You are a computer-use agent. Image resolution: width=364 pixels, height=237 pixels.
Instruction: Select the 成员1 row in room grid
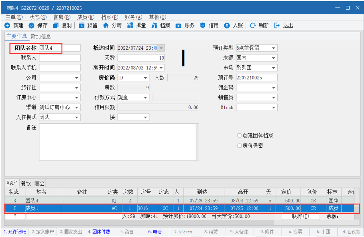180,208
